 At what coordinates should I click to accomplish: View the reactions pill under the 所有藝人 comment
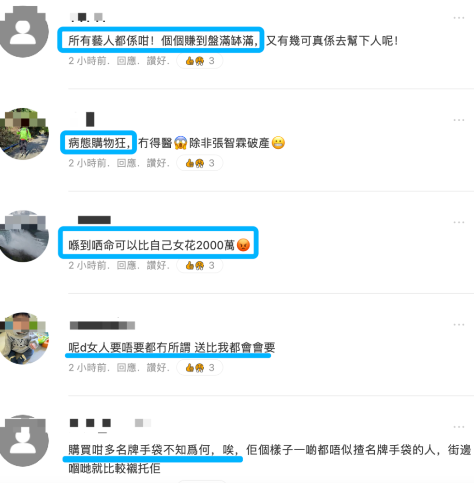click(x=200, y=61)
